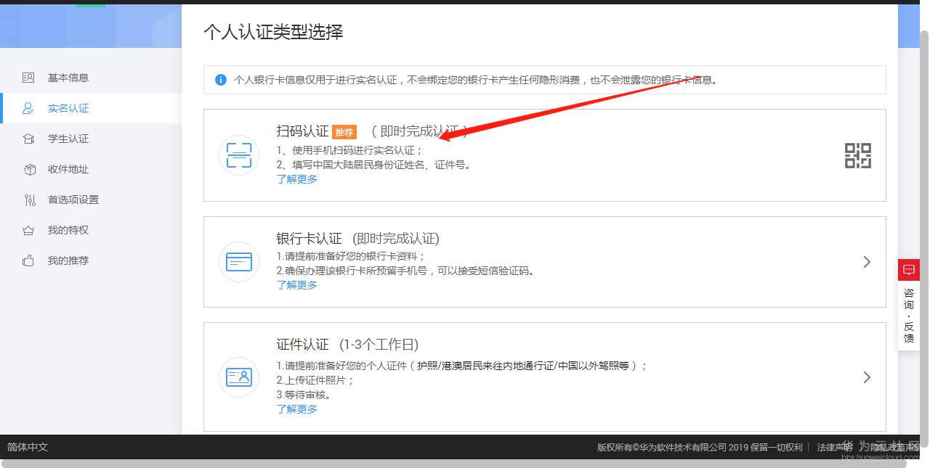The height and width of the screenshot is (468, 930).
Task: Open 收件地址 in the sidebar
Action: tap(68, 169)
